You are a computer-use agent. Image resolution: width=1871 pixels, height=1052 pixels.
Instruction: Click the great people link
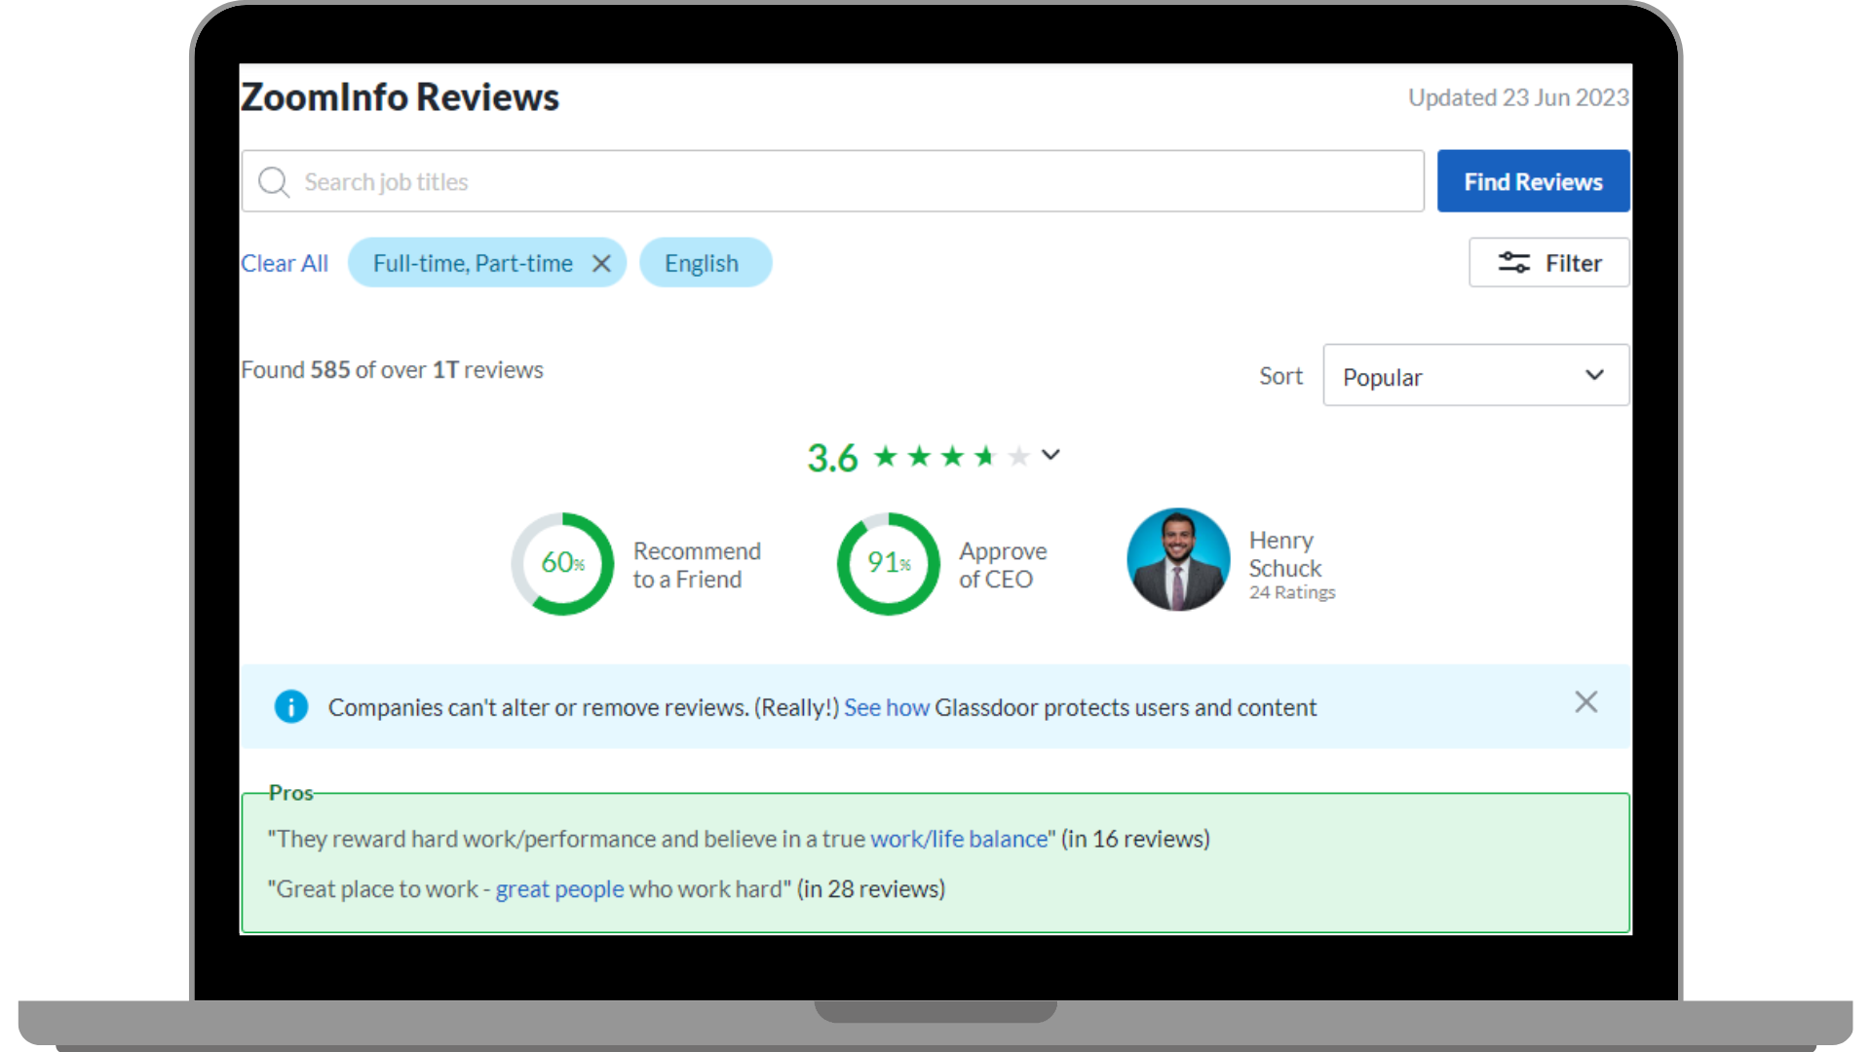point(559,889)
